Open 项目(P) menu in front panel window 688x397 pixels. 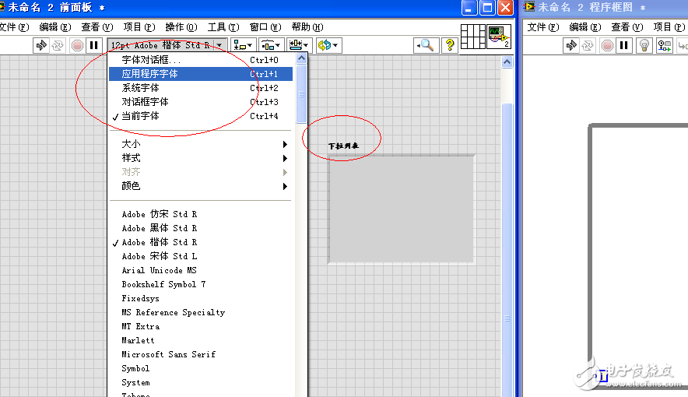(139, 27)
